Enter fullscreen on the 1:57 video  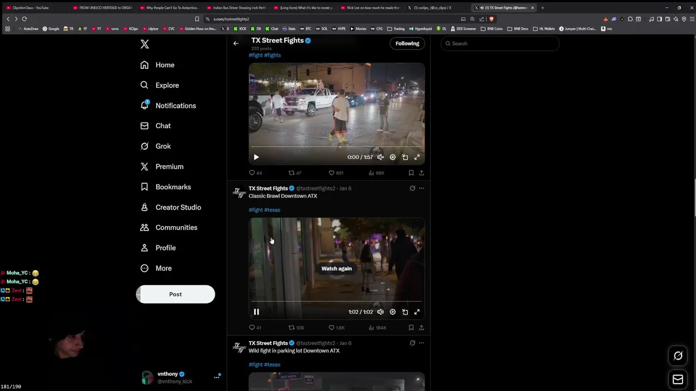point(417,157)
